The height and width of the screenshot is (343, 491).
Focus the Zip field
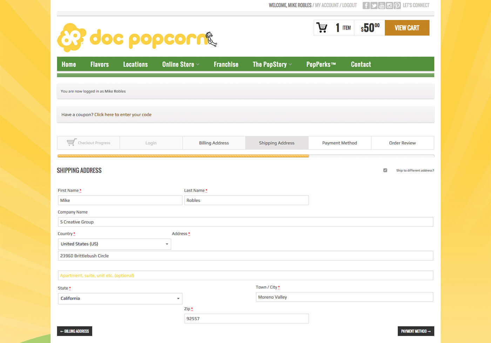(x=247, y=318)
